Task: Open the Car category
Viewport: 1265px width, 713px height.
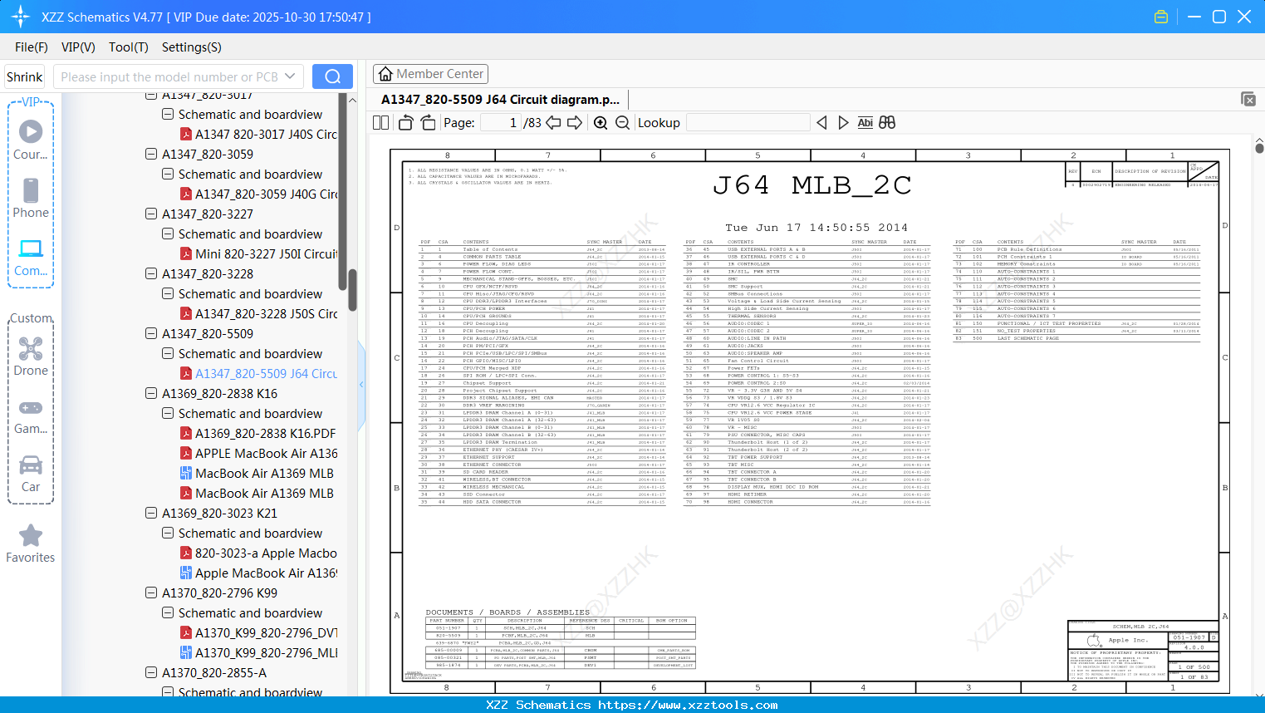Action: pos(31,473)
